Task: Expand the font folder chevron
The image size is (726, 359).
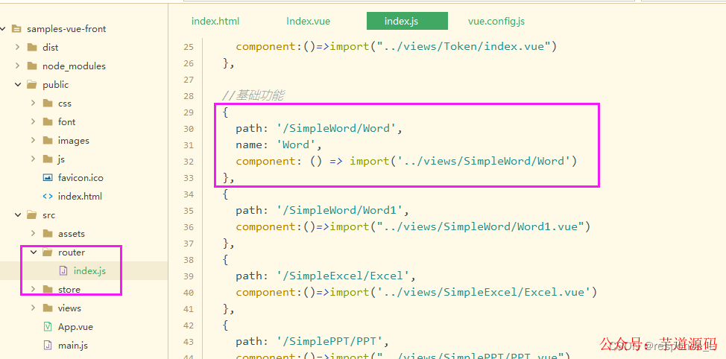Action: click(33, 121)
